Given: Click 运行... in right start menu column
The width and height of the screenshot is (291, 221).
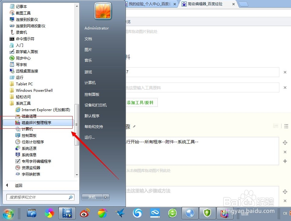Looking at the screenshot, I should click(89, 138).
